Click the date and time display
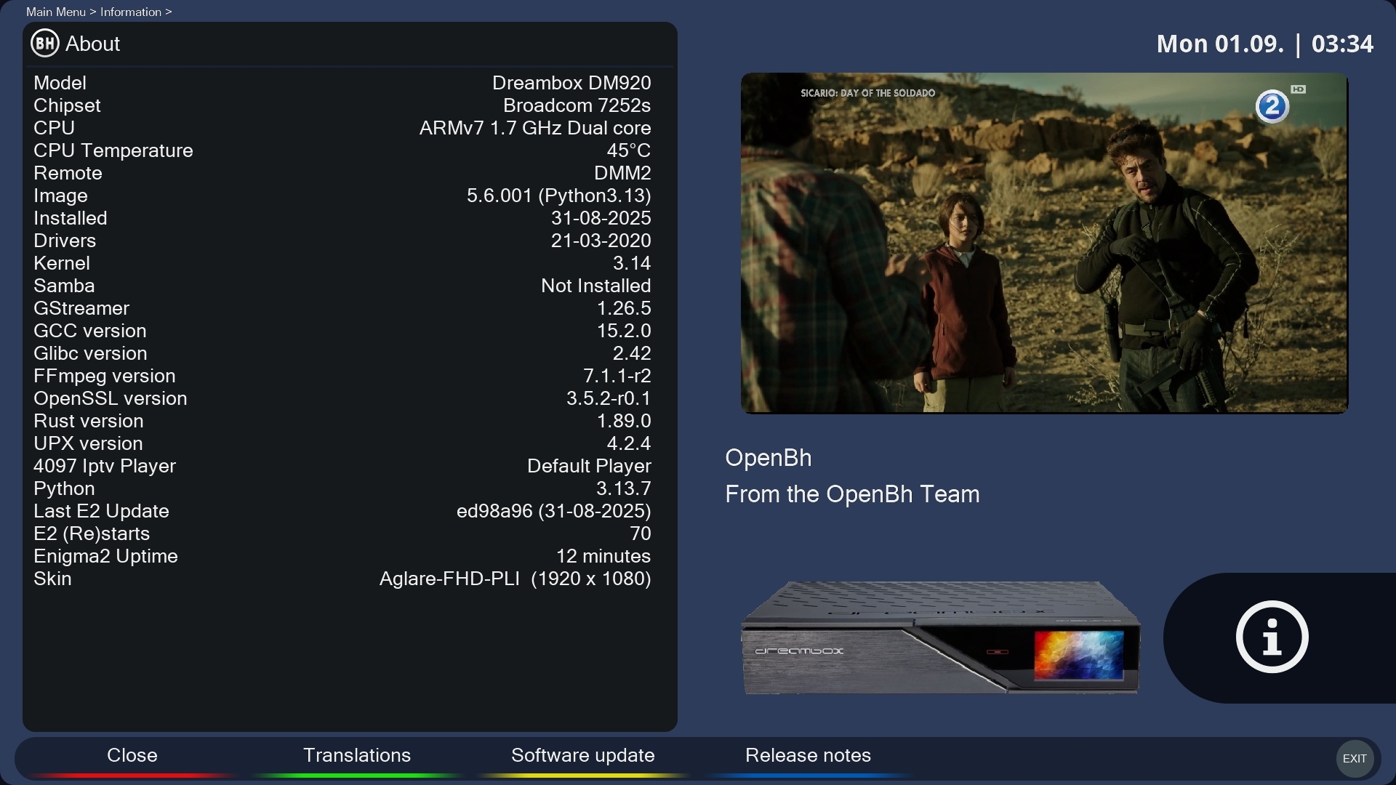Image resolution: width=1396 pixels, height=785 pixels. 1265,44
